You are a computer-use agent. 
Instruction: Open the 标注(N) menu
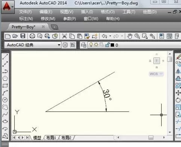[x=26, y=19]
